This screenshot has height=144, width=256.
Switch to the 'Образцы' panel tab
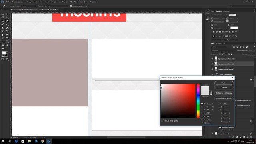(x=226, y=11)
